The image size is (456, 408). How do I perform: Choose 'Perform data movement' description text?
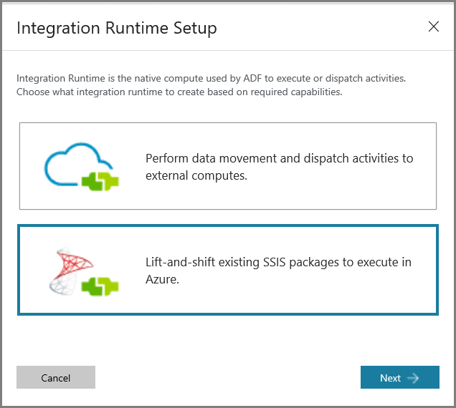[279, 167]
